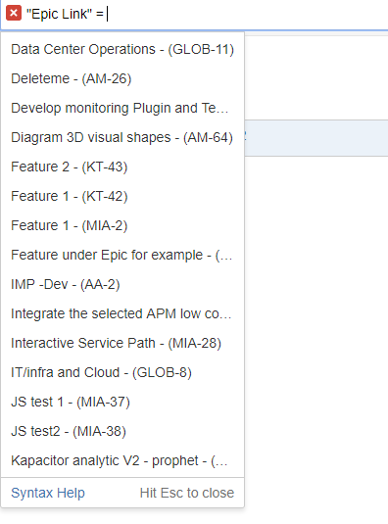The image size is (388, 524).
Task: Pick Develop monitoring Plugin suggestion
Action: pyautogui.click(x=122, y=109)
